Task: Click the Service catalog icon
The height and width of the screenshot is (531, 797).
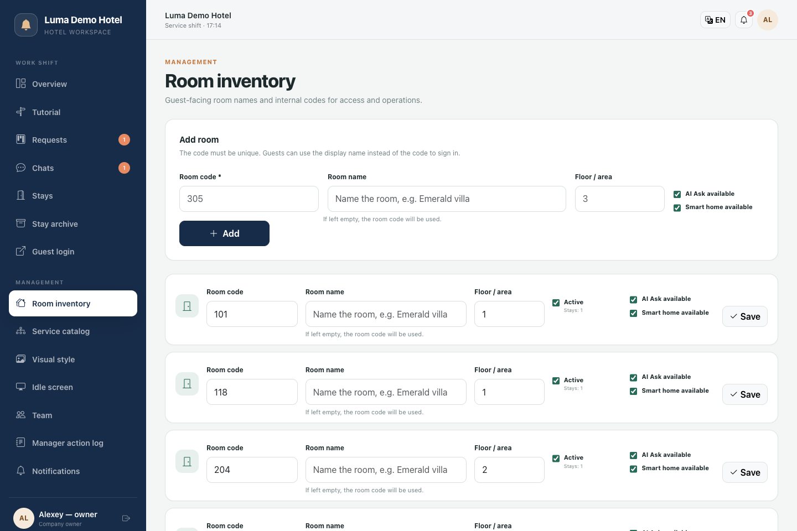Action: (20, 331)
